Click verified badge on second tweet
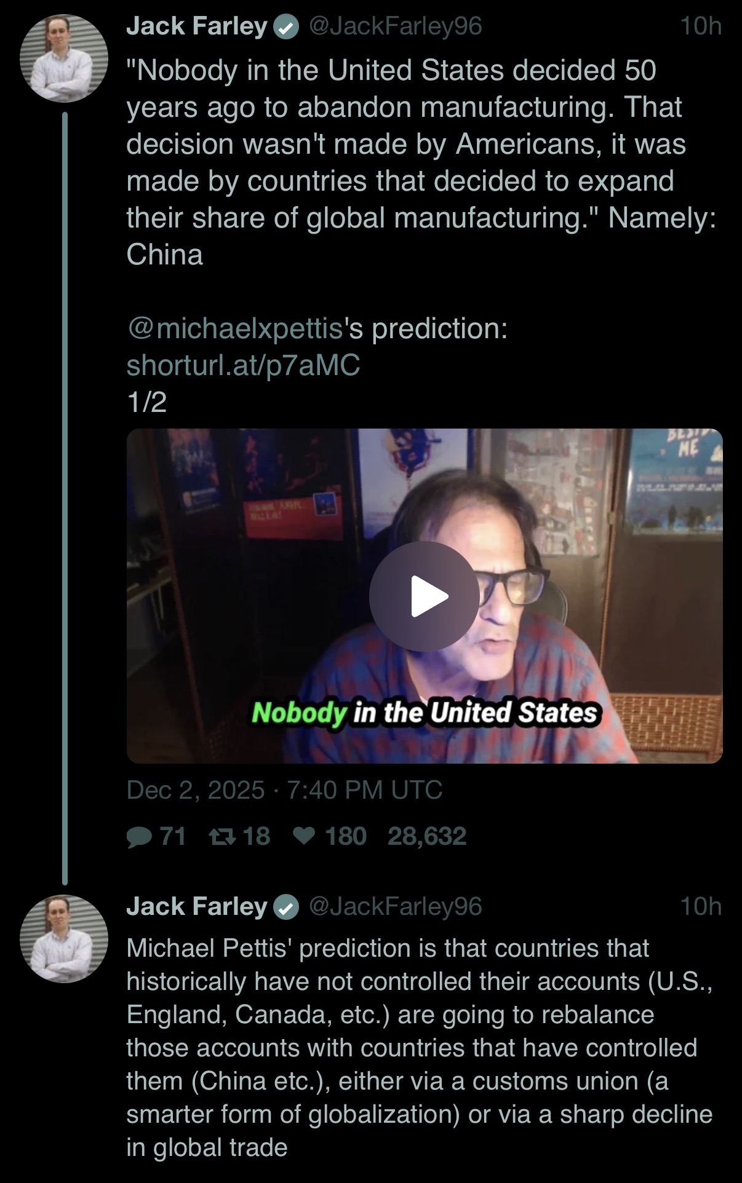The image size is (742, 1183). 286,907
